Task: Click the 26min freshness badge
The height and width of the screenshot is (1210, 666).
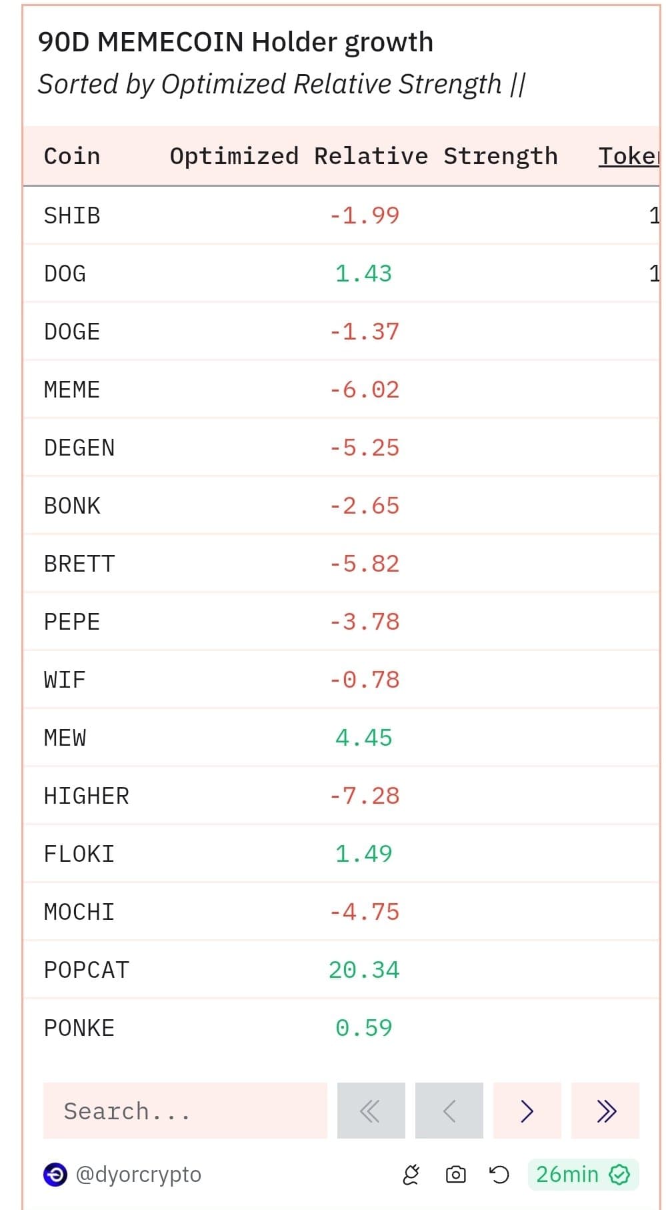Action: tap(567, 1175)
